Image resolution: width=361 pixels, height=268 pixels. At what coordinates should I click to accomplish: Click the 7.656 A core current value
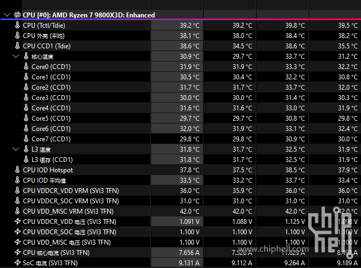(189, 253)
